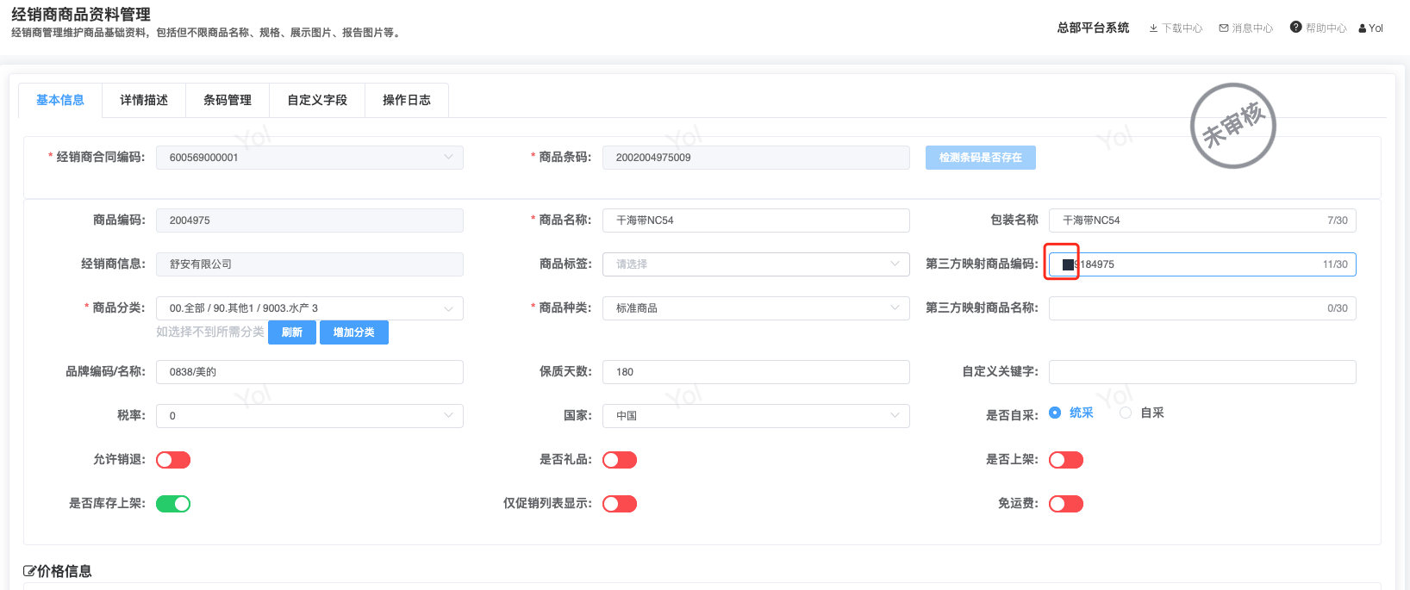
Task: Open the 下载中心 download icon
Action: pos(1153,28)
